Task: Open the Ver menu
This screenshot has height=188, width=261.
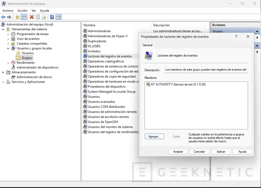Action: coord(34,10)
